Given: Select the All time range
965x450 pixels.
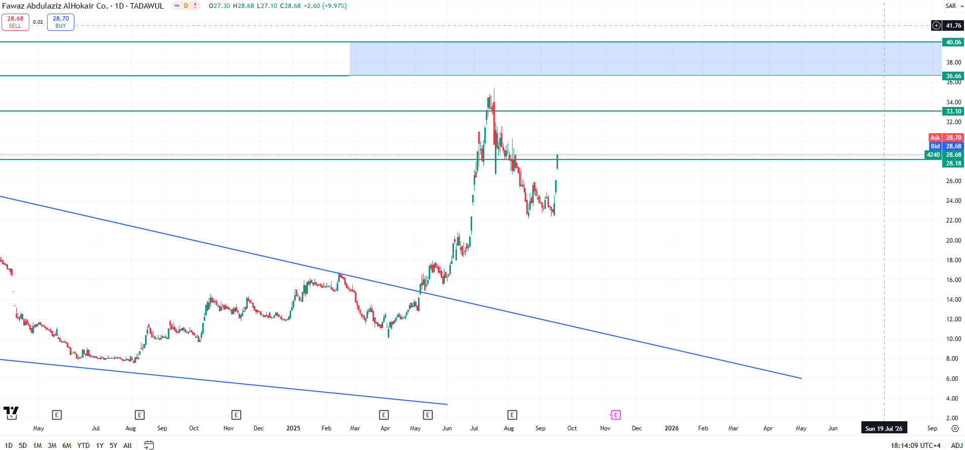Looking at the screenshot, I should click(127, 445).
